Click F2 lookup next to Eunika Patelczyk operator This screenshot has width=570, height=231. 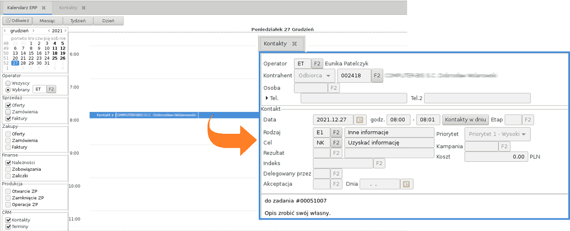(x=317, y=64)
